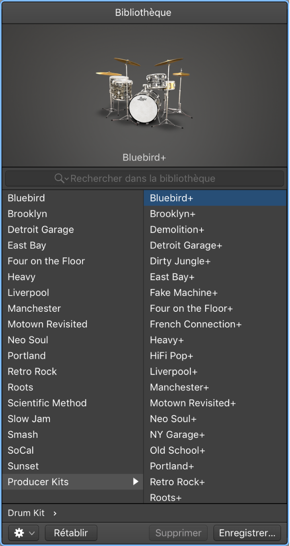The width and height of the screenshot is (290, 546).
Task: Type in the library search field
Action: [161, 178]
